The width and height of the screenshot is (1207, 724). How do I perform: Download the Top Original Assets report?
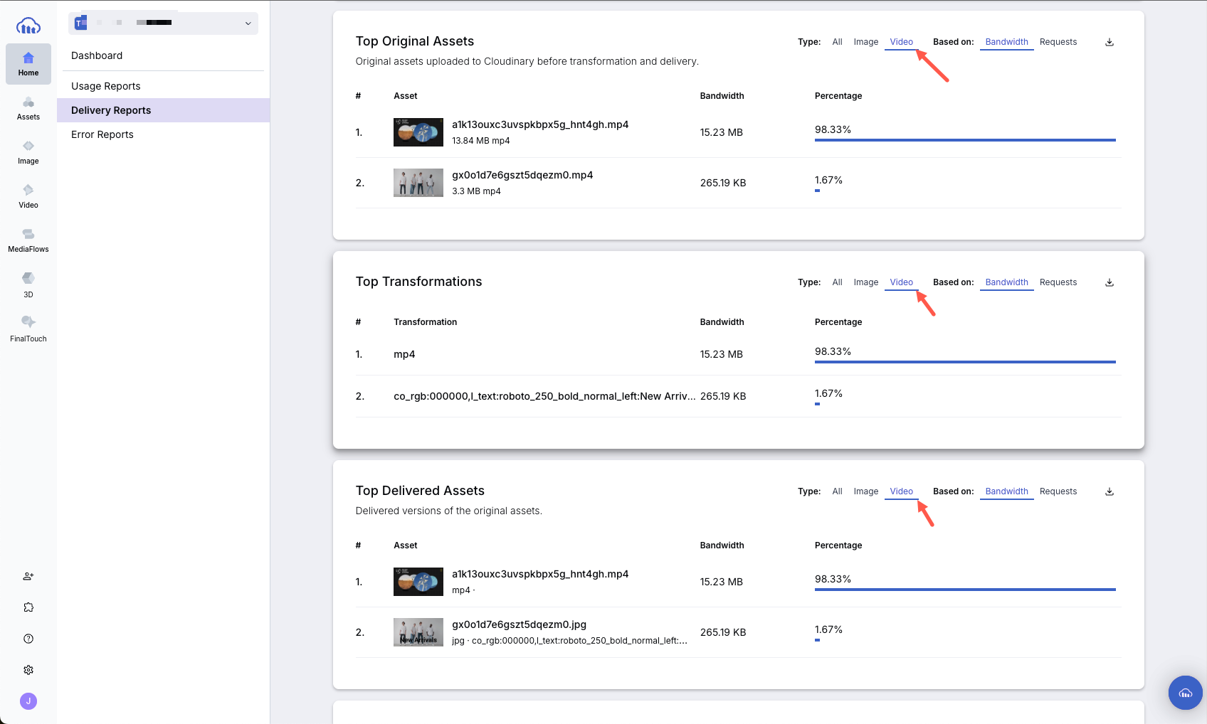point(1109,42)
